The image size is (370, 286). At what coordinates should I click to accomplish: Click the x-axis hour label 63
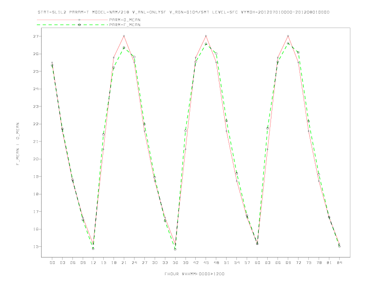pos(268,263)
